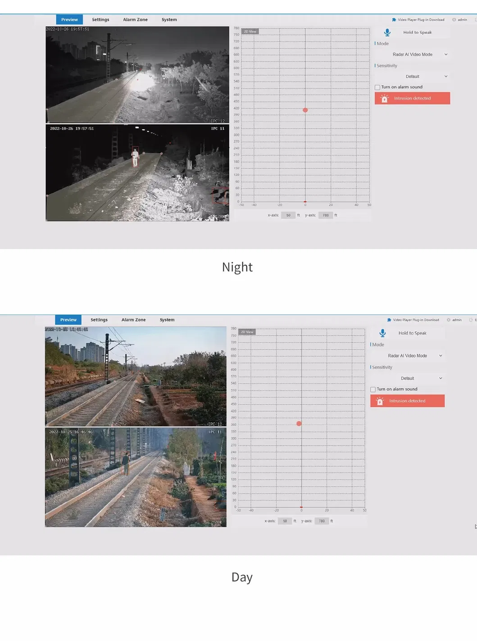Click the plug-in puzzle icon in Day panel
Screen dimensions: 477x641
[389, 320]
